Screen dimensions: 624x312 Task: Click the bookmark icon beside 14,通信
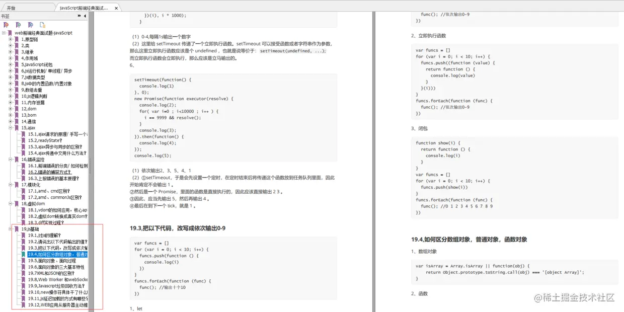point(17,121)
